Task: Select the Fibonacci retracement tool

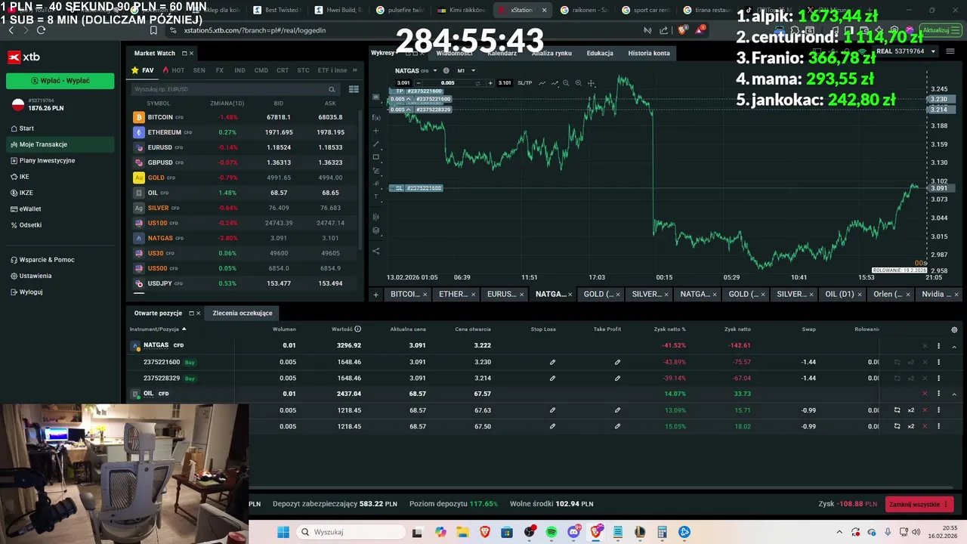Action: tap(376, 171)
